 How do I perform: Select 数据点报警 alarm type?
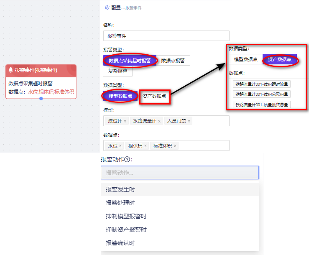(173, 61)
